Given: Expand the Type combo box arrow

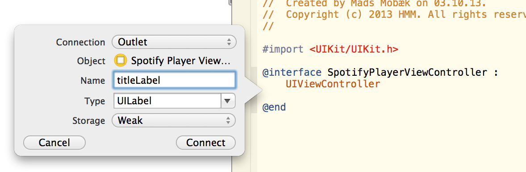Looking at the screenshot, I should point(228,101).
